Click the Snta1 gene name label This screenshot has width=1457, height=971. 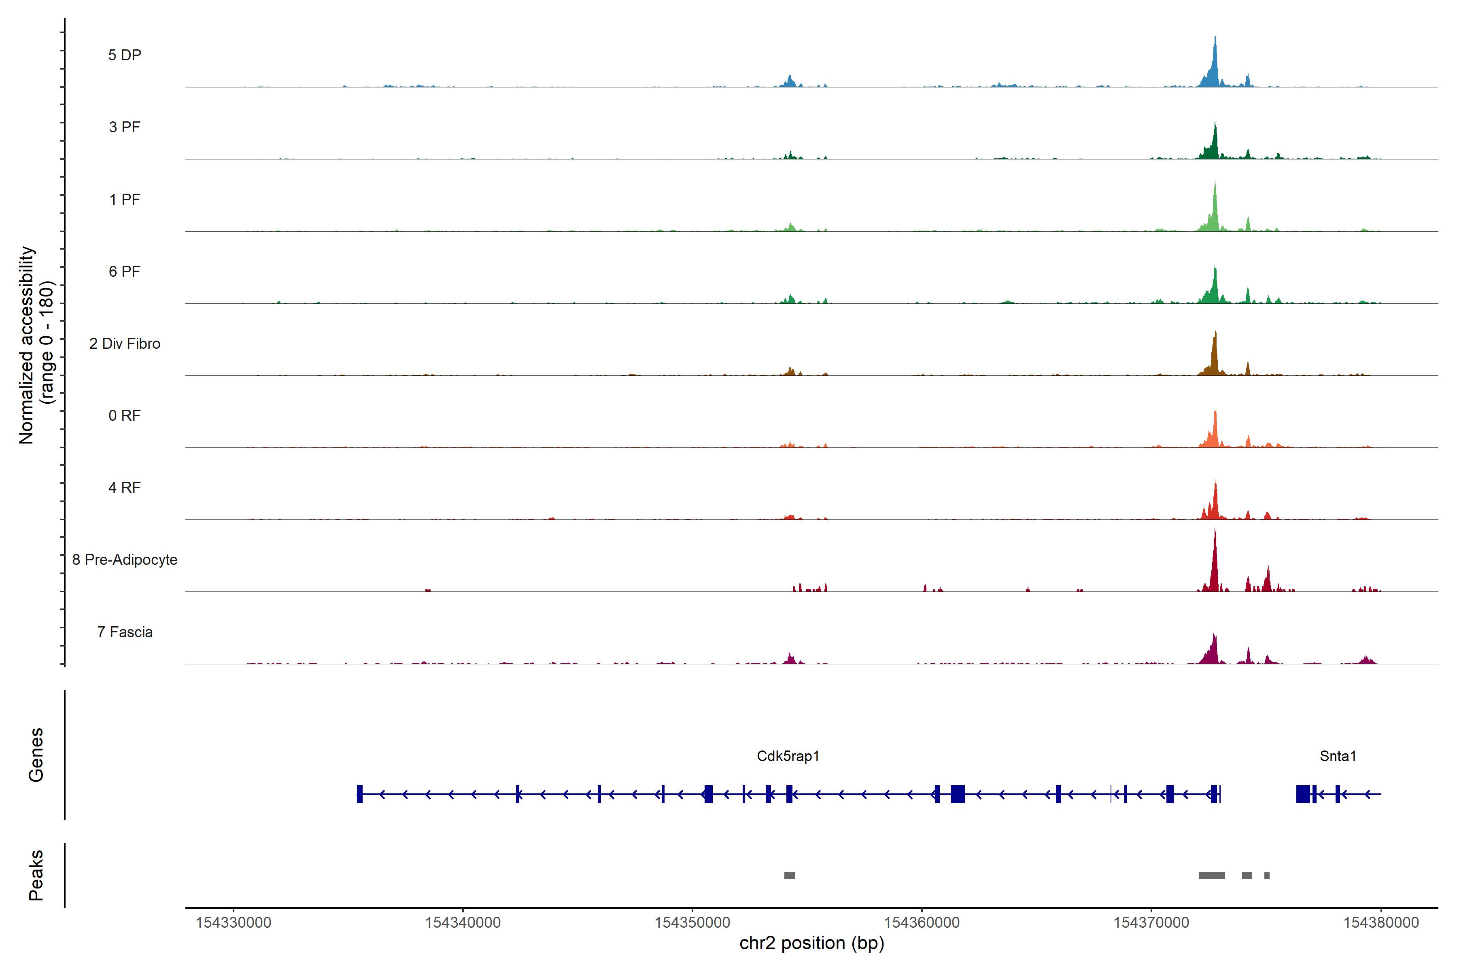[x=1338, y=756]
